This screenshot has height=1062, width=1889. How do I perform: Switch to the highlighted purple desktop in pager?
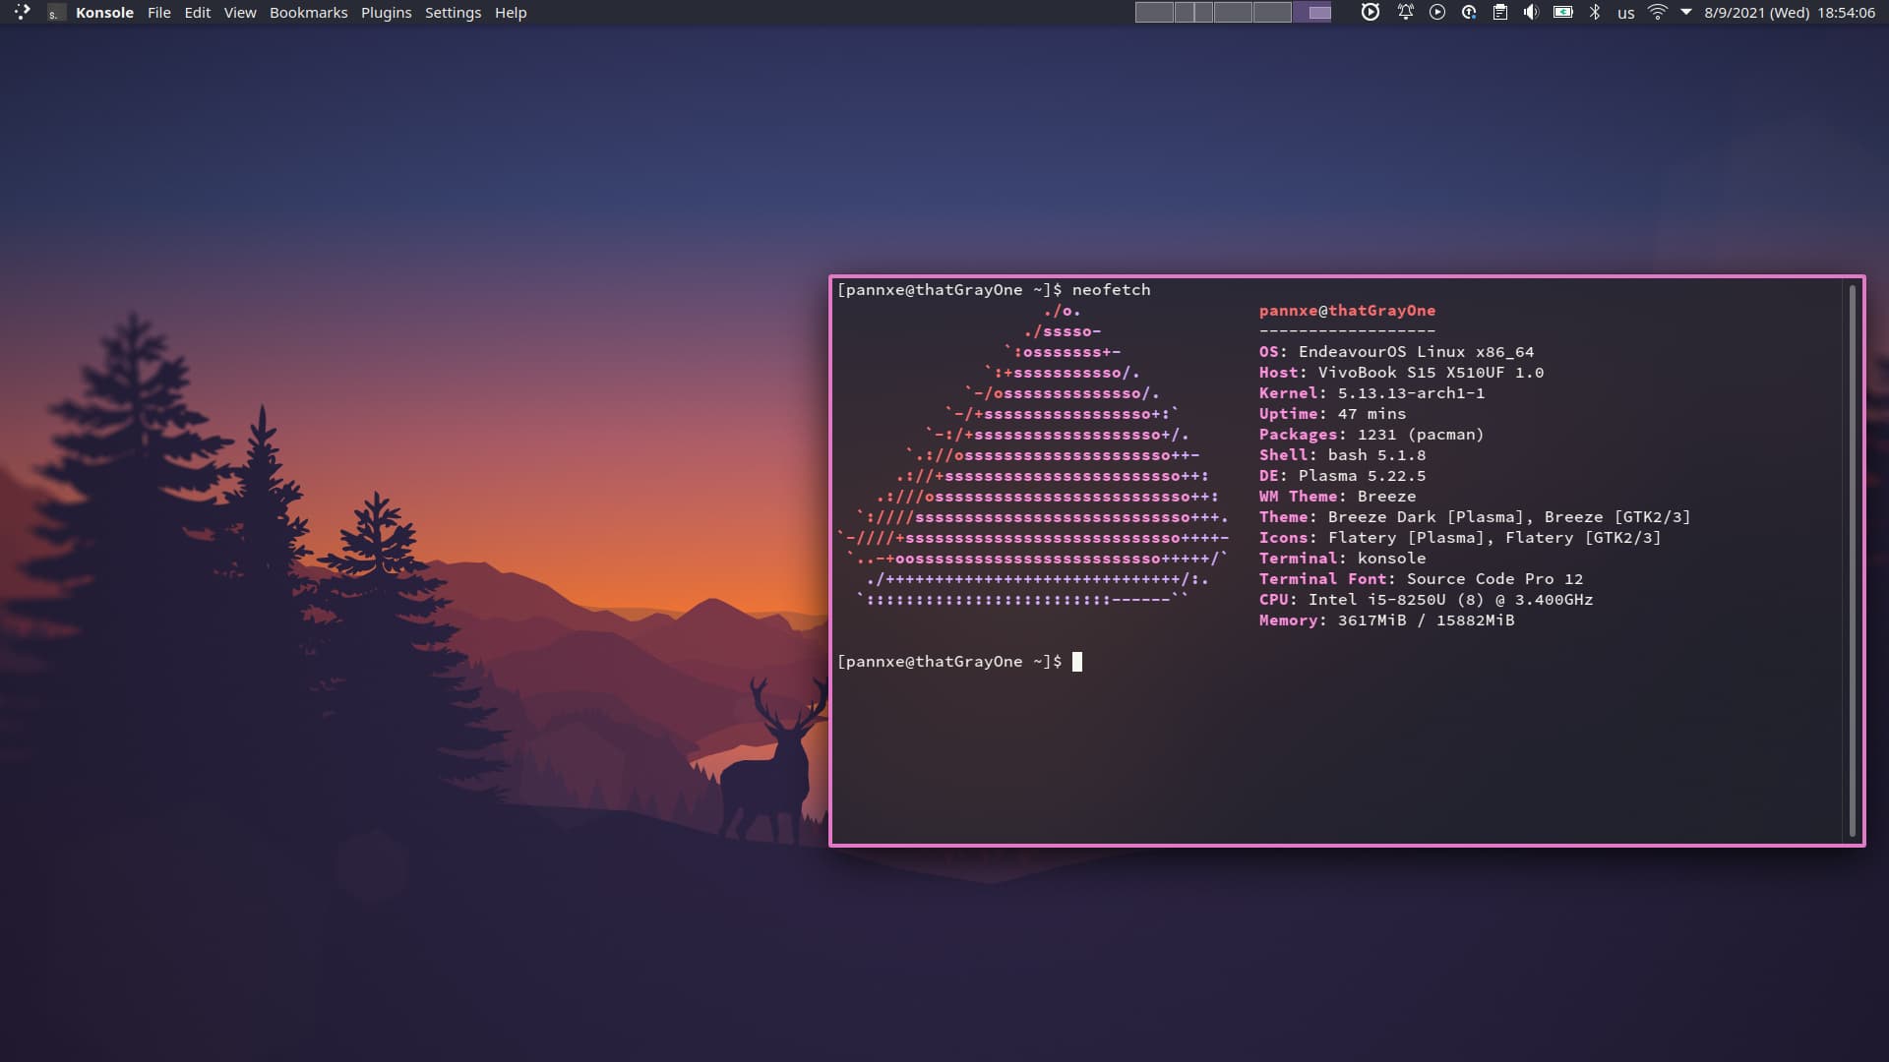[x=1312, y=13]
